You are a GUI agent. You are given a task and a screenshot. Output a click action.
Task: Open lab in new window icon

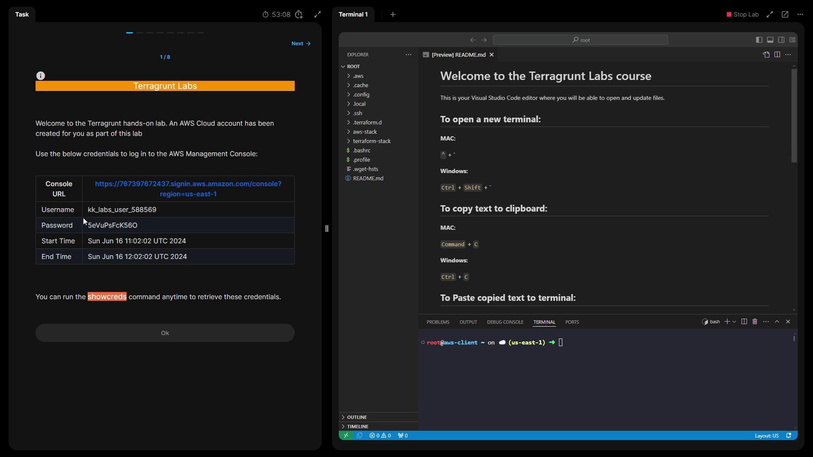tap(785, 14)
